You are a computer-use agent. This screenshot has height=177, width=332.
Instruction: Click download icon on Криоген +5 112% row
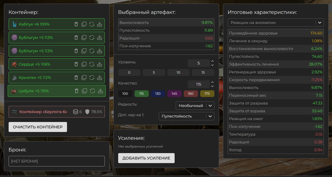(100, 78)
